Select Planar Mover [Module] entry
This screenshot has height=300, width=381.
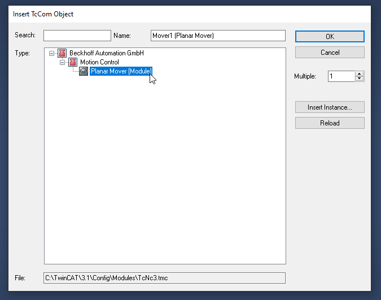click(x=121, y=71)
